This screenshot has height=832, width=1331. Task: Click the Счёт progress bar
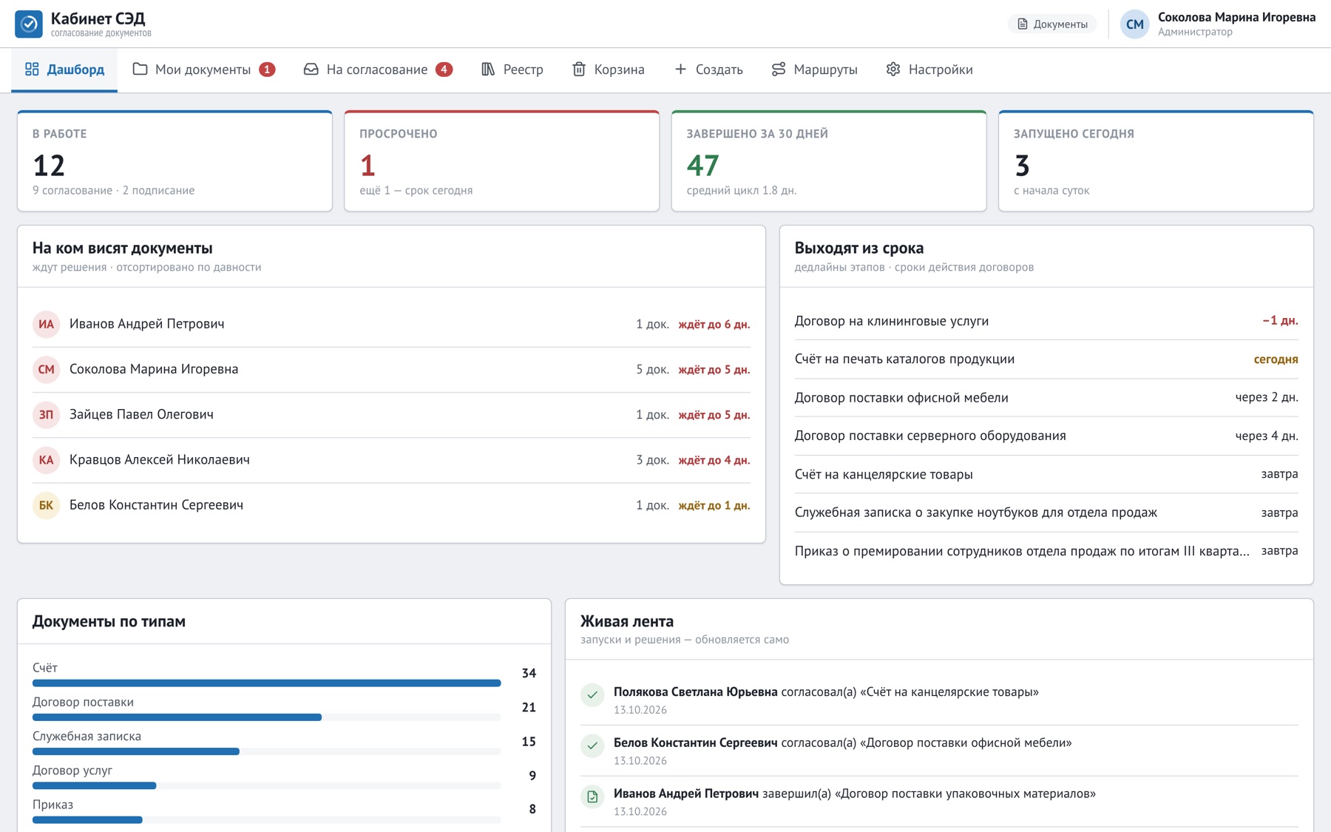pyautogui.click(x=267, y=683)
